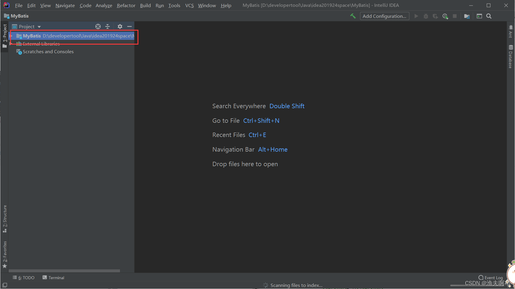The height and width of the screenshot is (289, 515).
Task: Open the Tools menu
Action: 174,5
